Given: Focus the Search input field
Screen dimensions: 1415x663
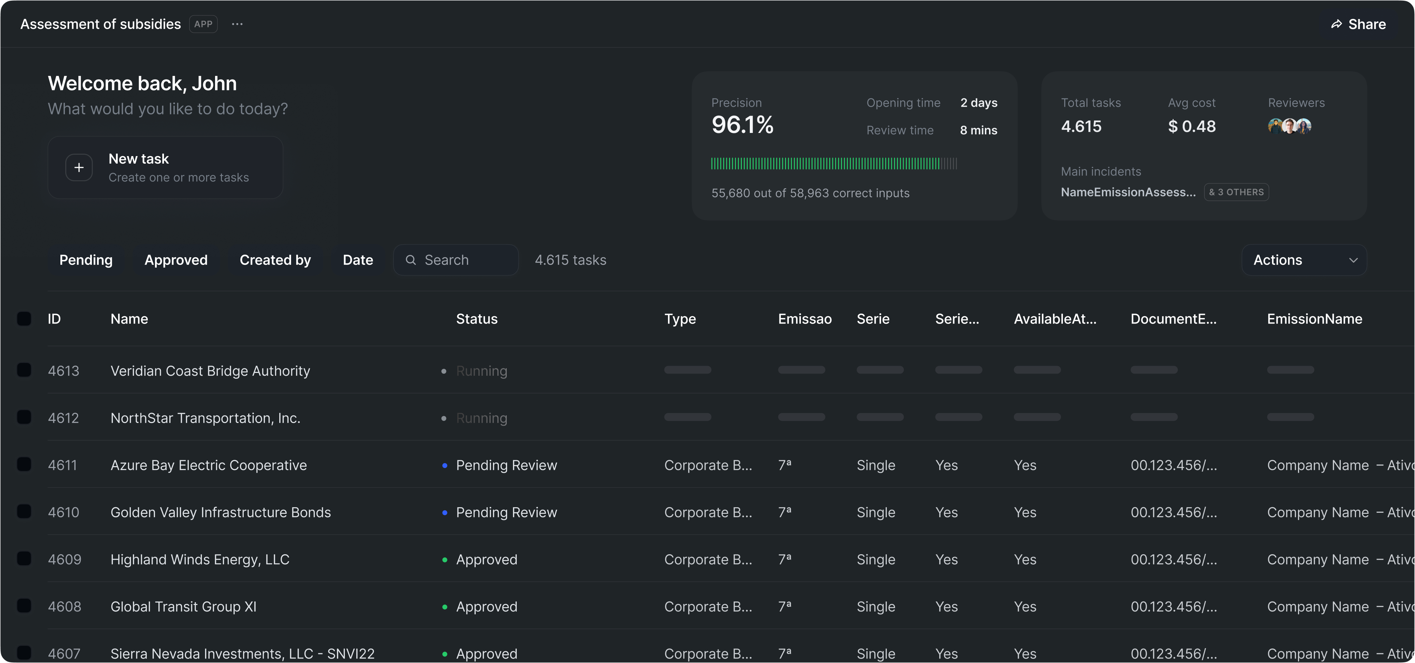Looking at the screenshot, I should point(467,260).
